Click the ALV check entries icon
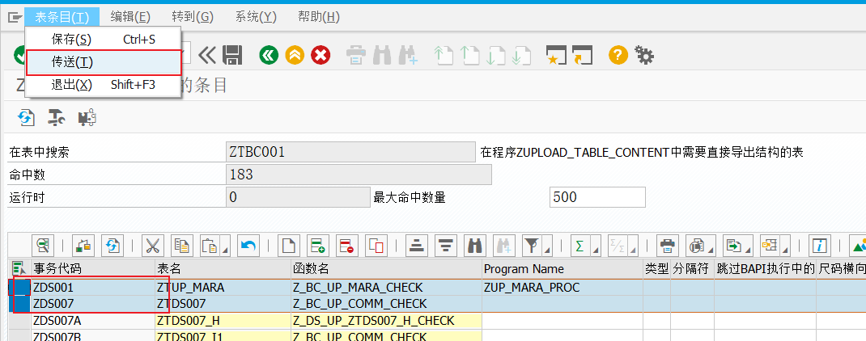 pos(84,246)
